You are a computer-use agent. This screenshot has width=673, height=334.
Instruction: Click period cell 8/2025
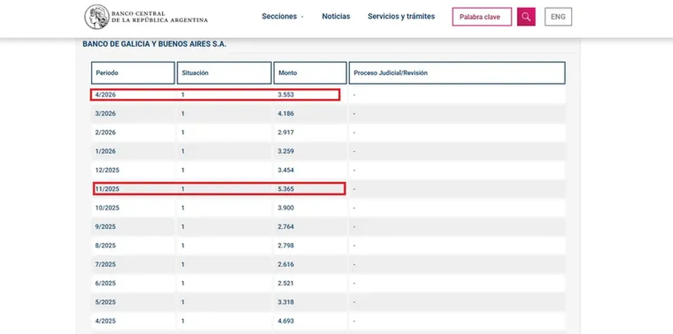pyautogui.click(x=105, y=246)
